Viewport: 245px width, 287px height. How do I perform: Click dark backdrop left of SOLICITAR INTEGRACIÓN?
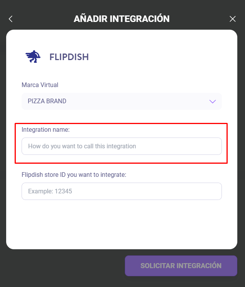coord(62,266)
